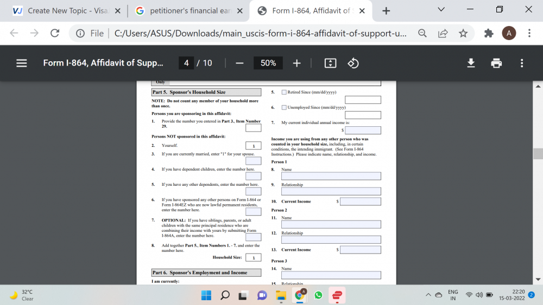View site information for file URL
The image size is (543, 305).
(80, 33)
